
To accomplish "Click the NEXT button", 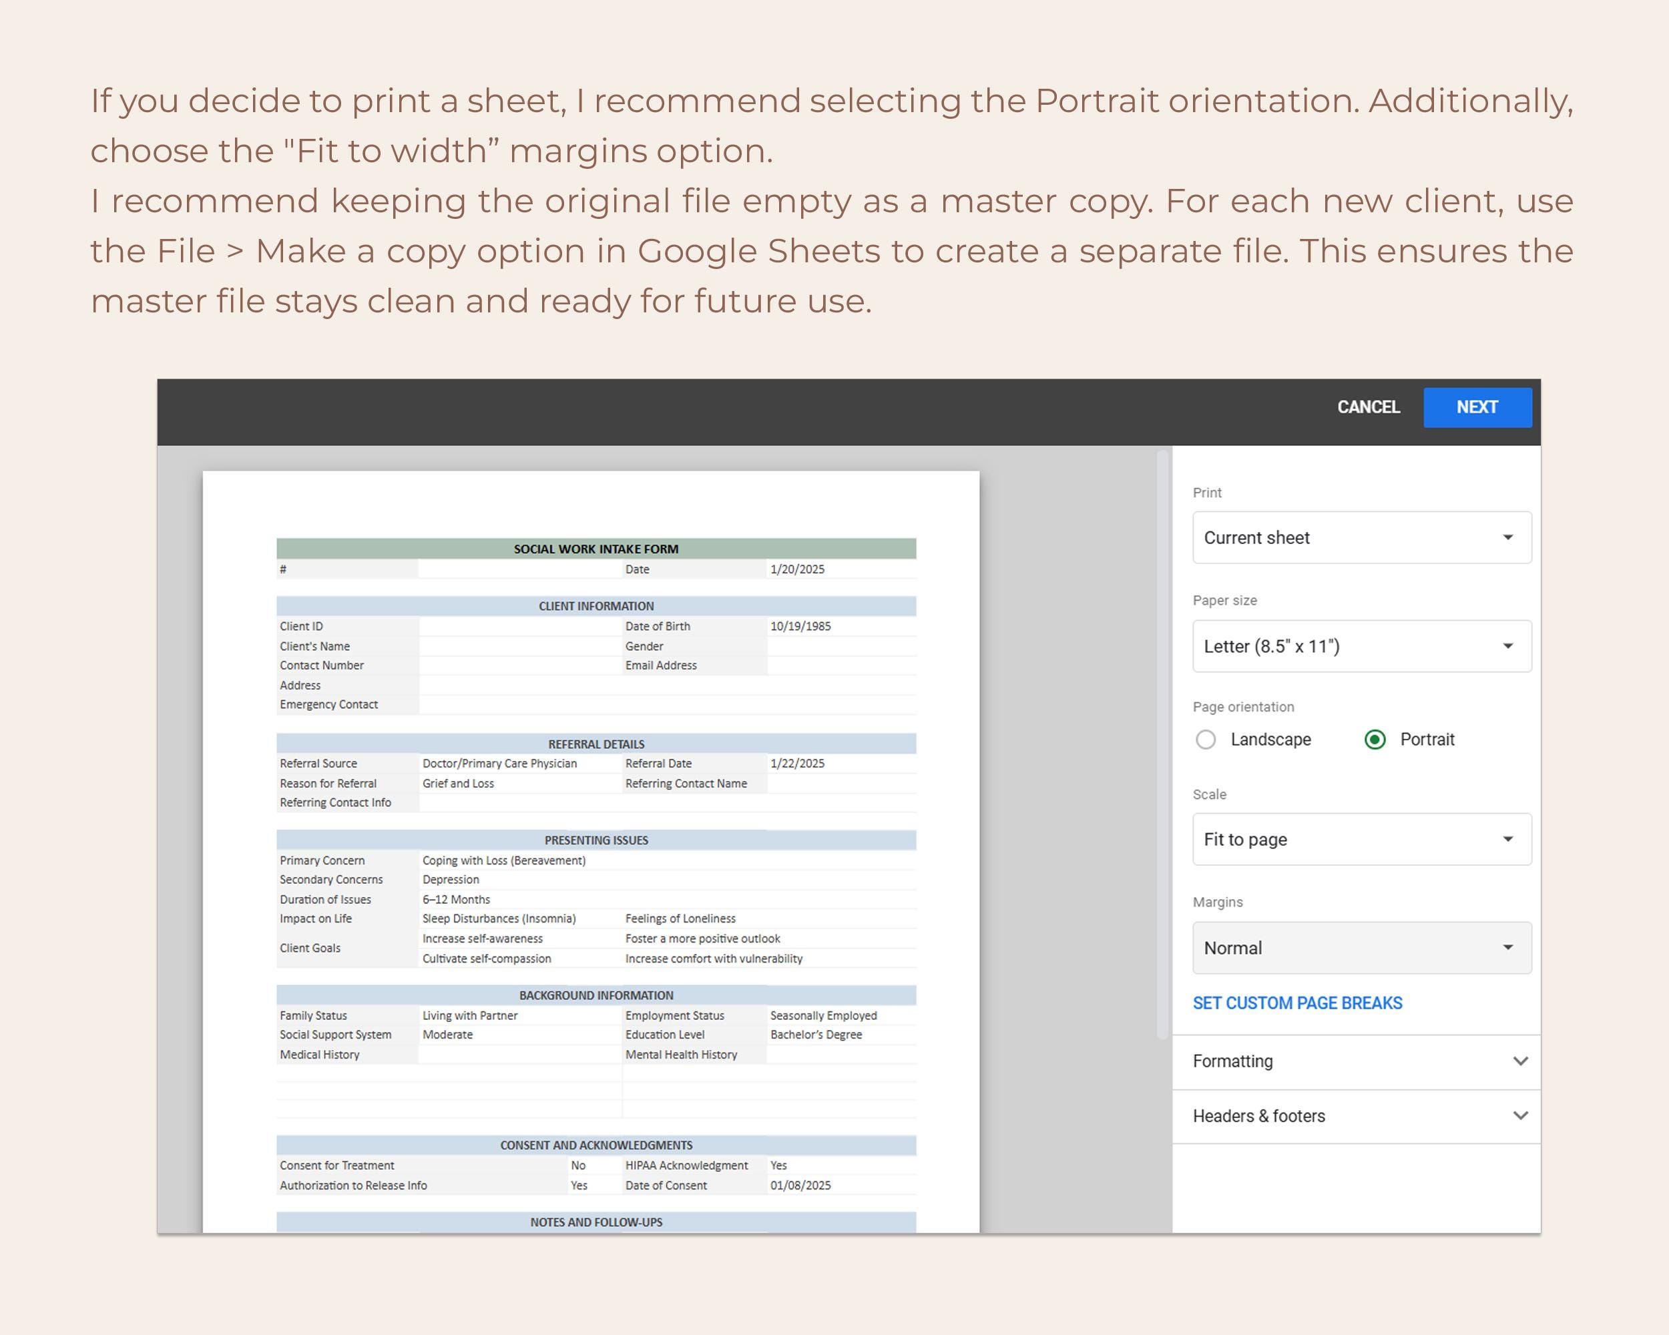I will pyautogui.click(x=1477, y=407).
